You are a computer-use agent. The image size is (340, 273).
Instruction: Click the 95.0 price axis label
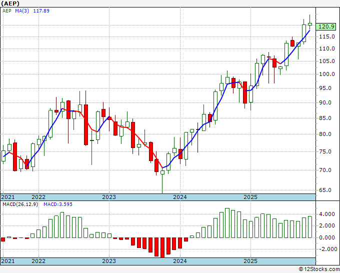coord(325,88)
